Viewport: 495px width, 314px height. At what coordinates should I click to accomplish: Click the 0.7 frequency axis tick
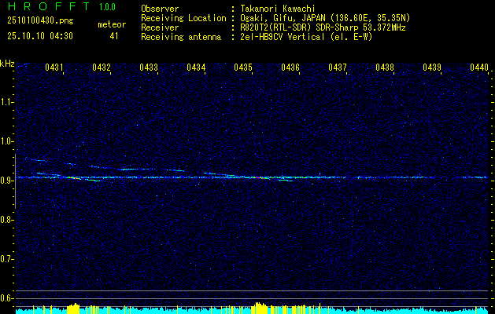pos(8,258)
